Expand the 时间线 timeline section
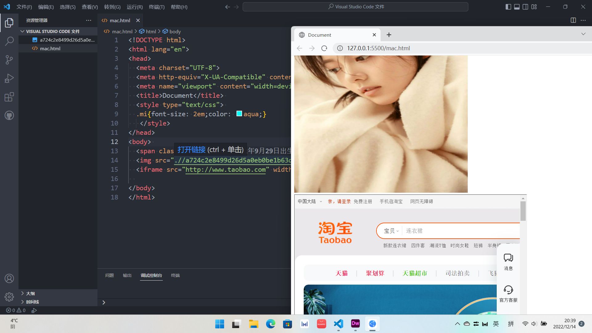The height and width of the screenshot is (333, 592). 32,302
